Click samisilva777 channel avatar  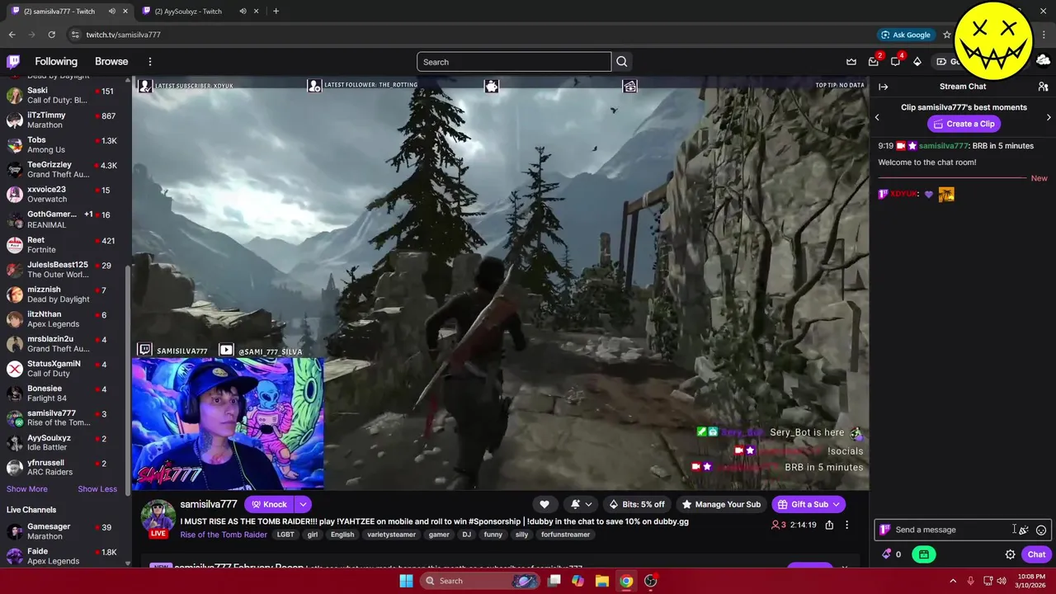[x=157, y=515]
